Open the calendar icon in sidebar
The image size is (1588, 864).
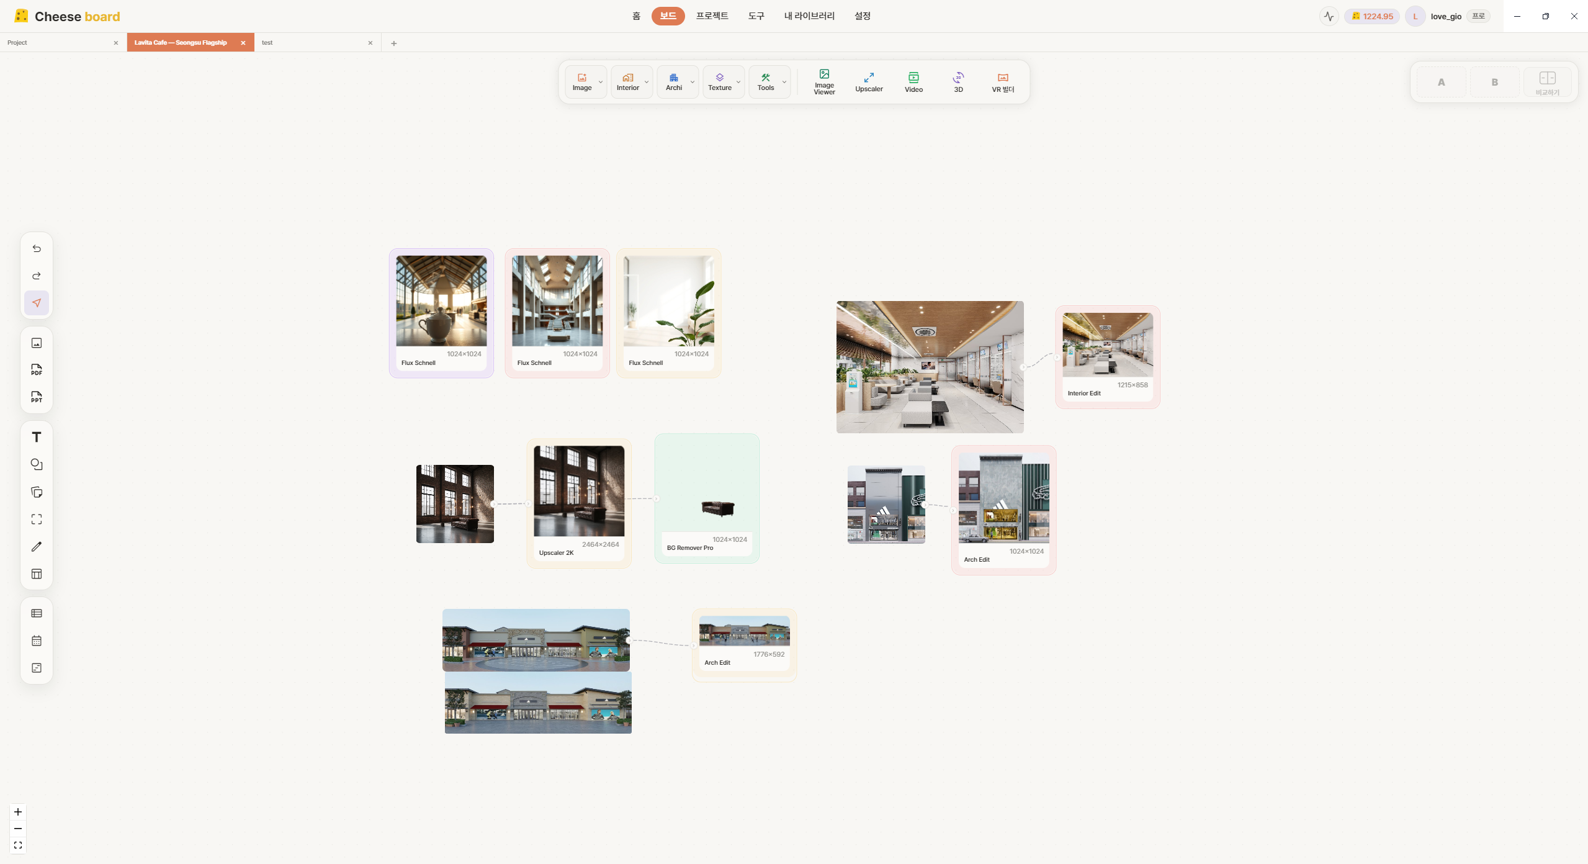[37, 641]
